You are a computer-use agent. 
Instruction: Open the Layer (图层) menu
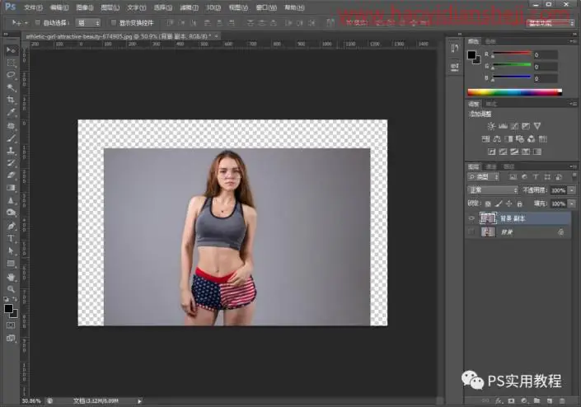110,7
